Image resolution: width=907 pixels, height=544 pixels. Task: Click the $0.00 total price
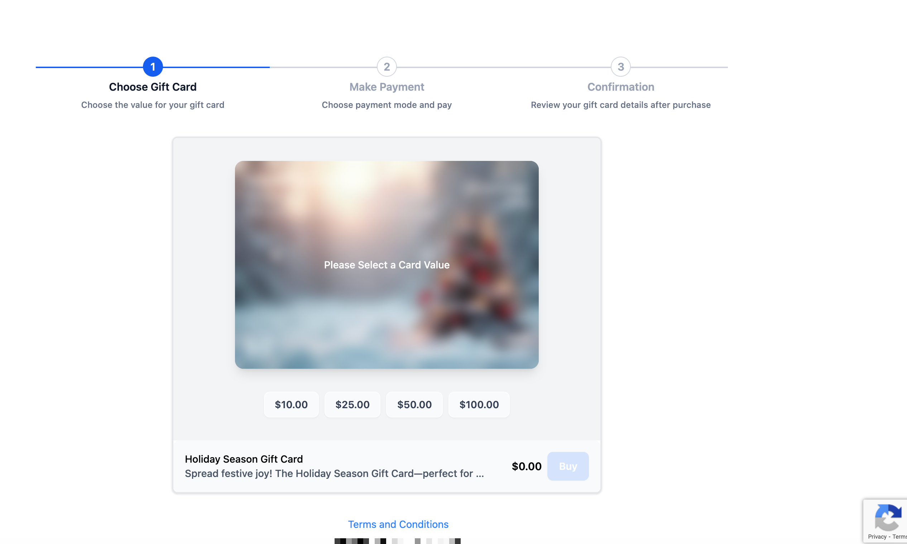[x=527, y=466]
